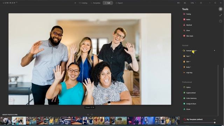Click the Professional section heading

pos(187,82)
